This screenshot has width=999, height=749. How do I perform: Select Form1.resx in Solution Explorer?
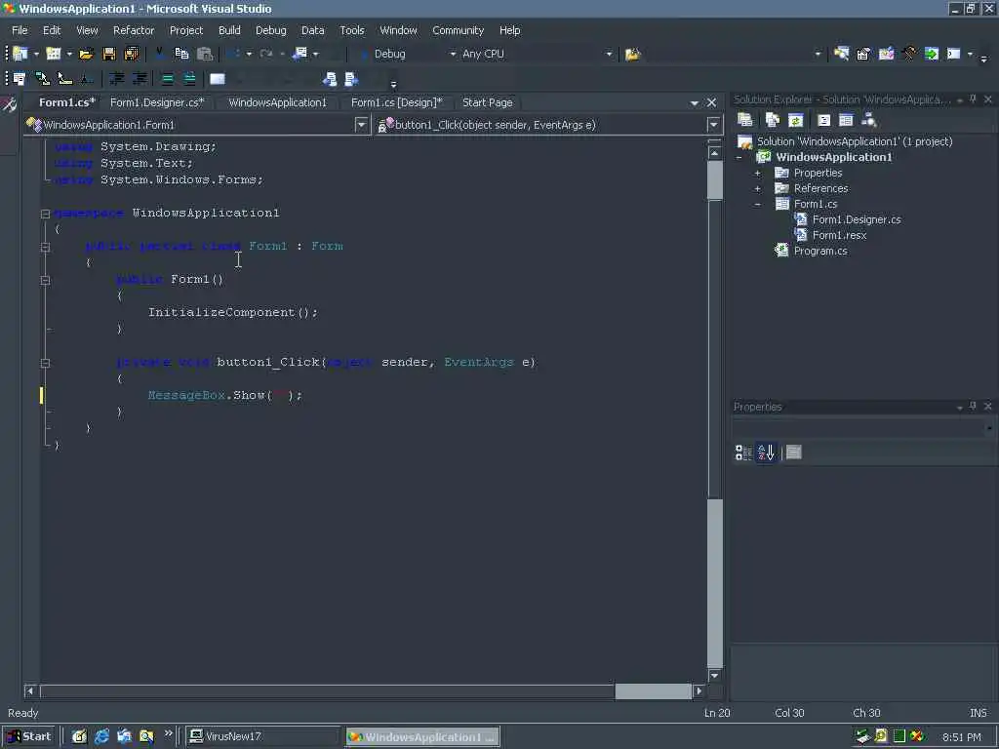click(839, 235)
